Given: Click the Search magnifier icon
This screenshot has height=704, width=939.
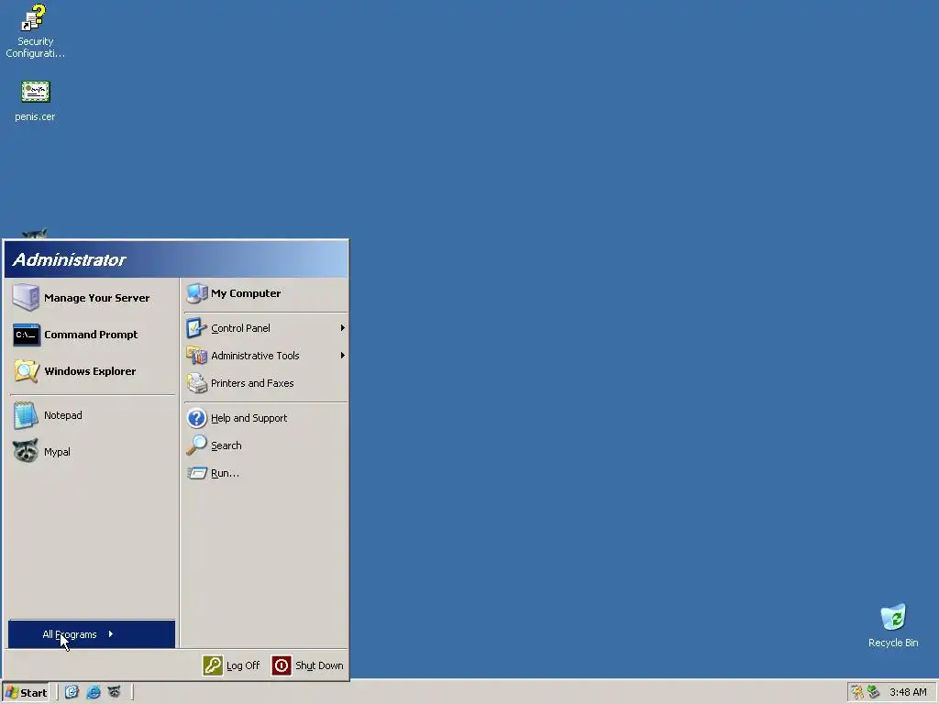Looking at the screenshot, I should tap(196, 445).
